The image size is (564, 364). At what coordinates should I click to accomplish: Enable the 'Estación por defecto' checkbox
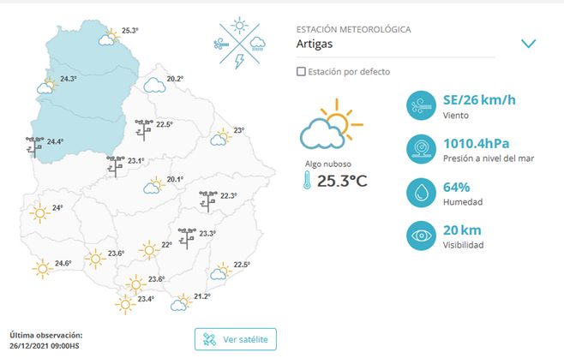pyautogui.click(x=301, y=72)
